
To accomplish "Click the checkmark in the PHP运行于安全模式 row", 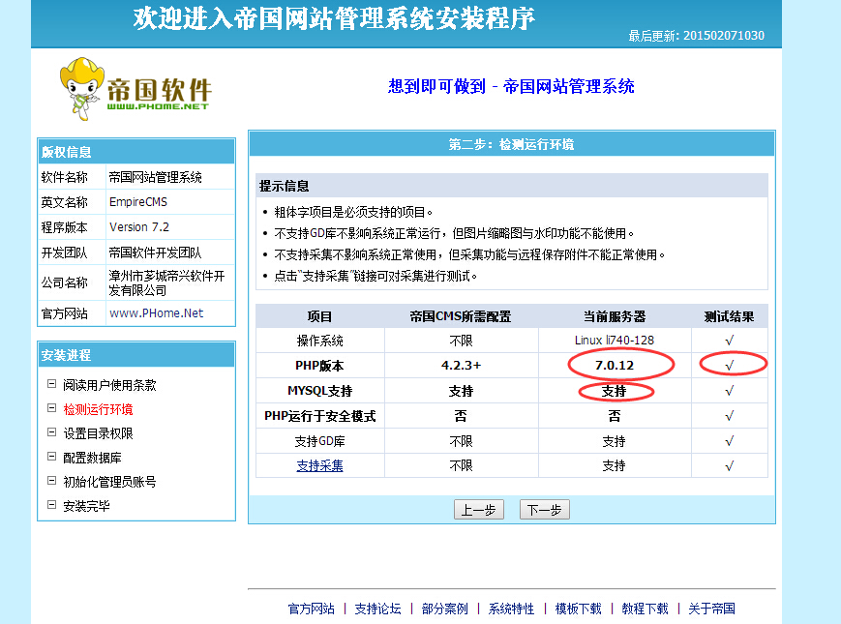I will coord(730,416).
